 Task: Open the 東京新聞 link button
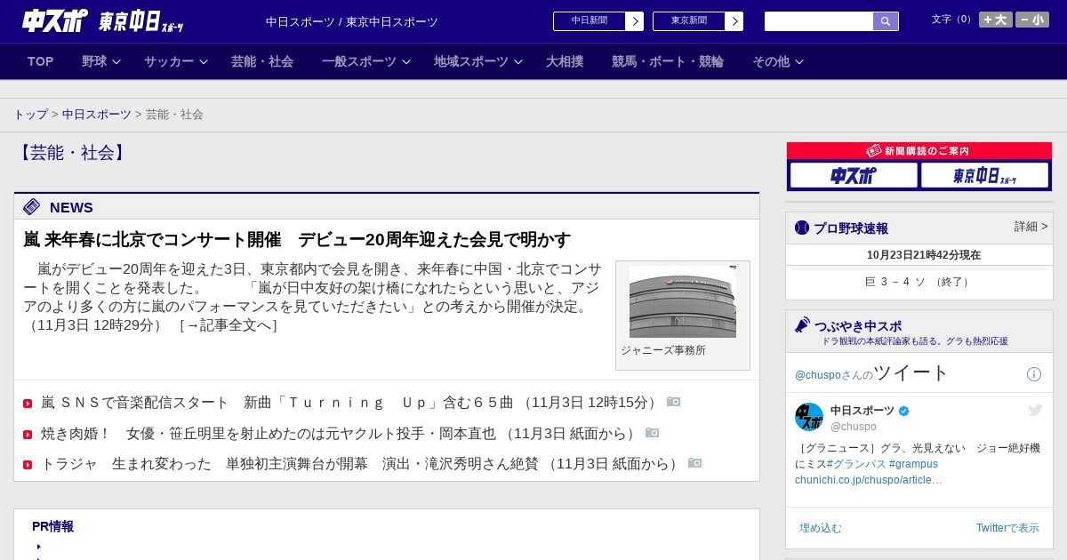click(x=689, y=21)
